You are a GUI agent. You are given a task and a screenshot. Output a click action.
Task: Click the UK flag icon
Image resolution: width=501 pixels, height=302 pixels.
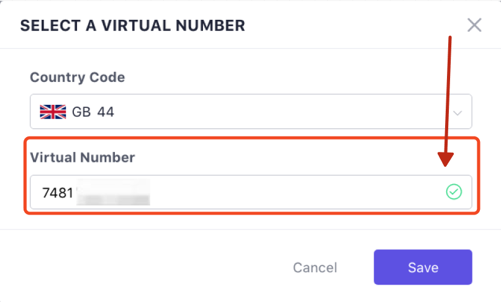53,112
